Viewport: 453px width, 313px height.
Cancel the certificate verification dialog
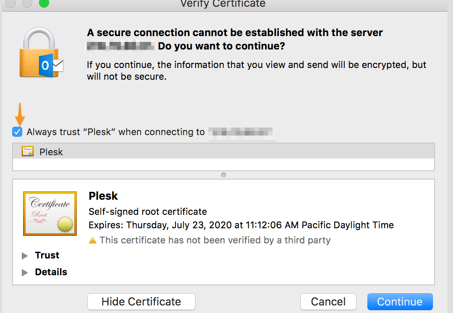328,302
